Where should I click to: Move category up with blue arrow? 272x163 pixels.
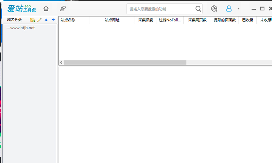[46, 20]
